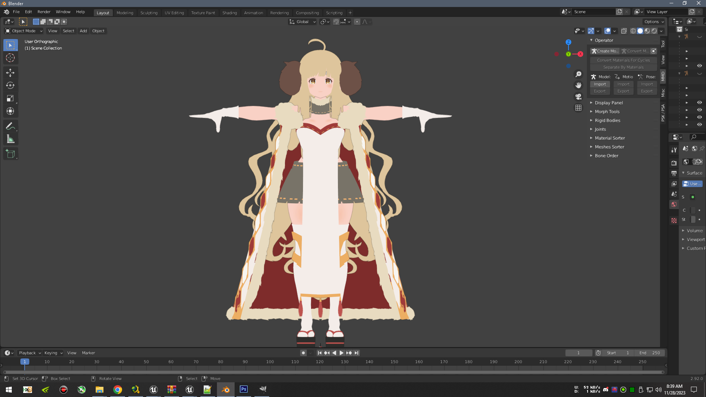Switch to the Sculpting workspace tab

click(x=149, y=12)
